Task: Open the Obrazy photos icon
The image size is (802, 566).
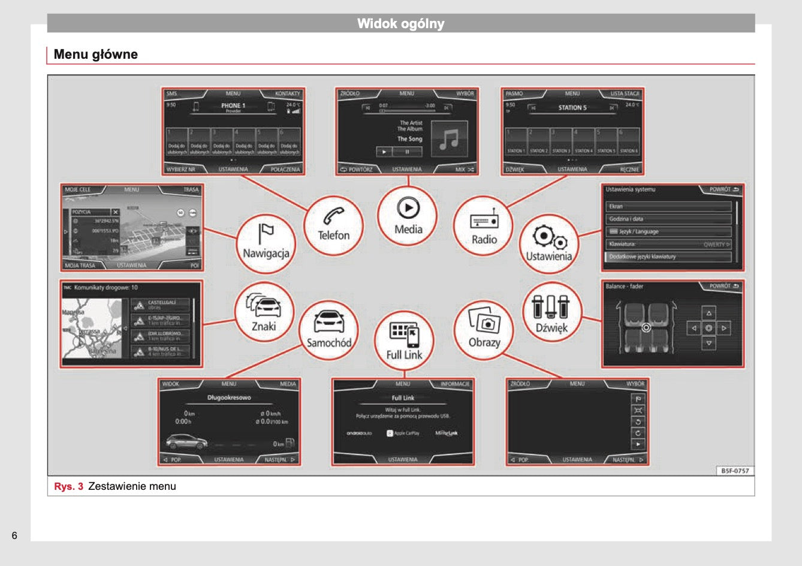Action: pyautogui.click(x=484, y=329)
